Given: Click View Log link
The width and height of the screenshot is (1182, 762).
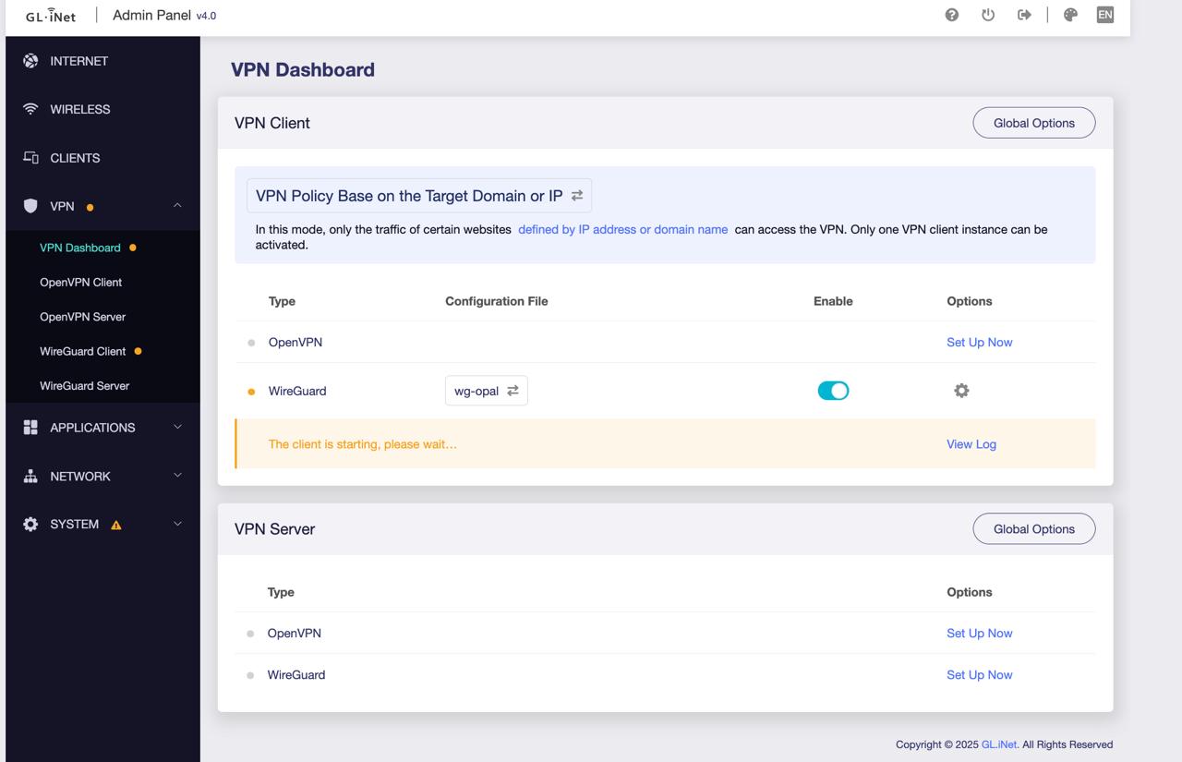Looking at the screenshot, I should pos(971,444).
